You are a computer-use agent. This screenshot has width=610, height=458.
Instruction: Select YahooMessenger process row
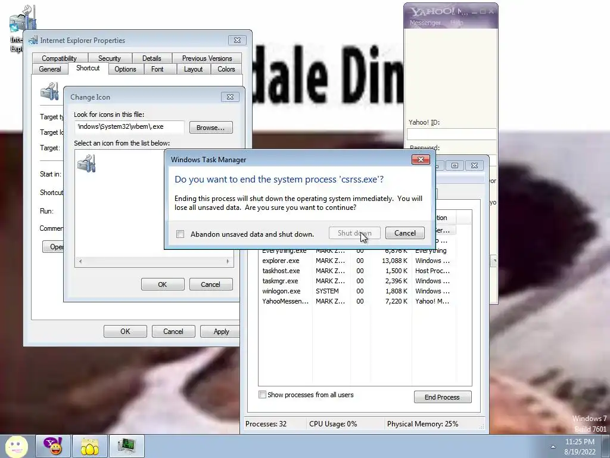(x=356, y=301)
